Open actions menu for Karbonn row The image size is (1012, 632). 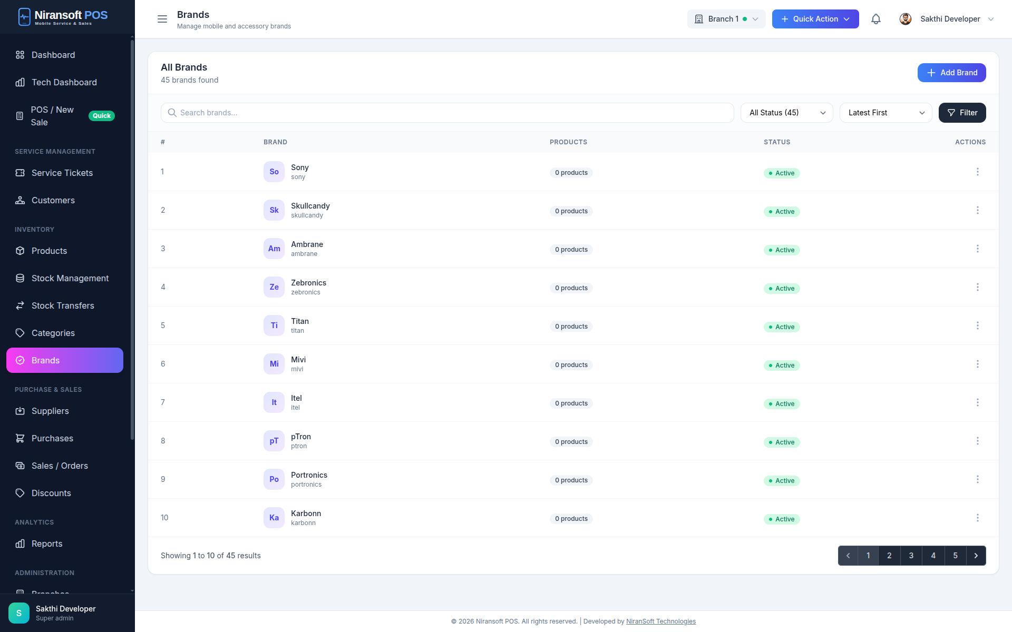(977, 518)
